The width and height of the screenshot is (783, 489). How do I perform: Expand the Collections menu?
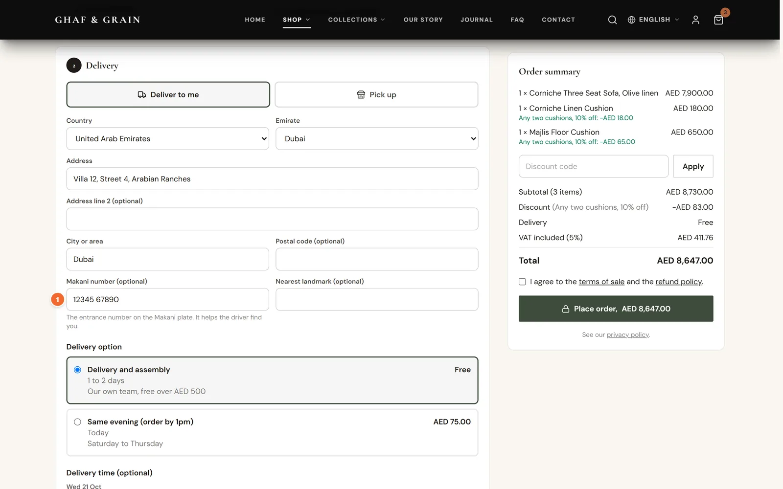click(x=357, y=20)
